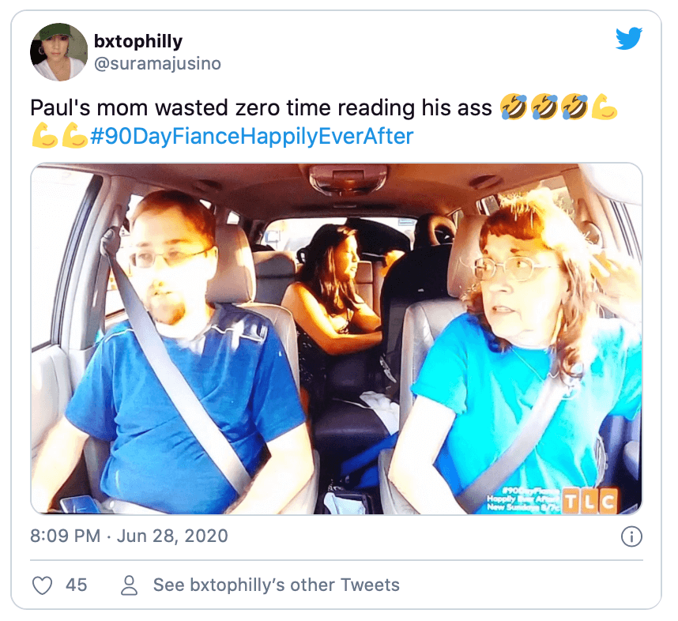The height and width of the screenshot is (621, 678).
Task: See bxtophilly's other Tweets
Action: tap(277, 585)
